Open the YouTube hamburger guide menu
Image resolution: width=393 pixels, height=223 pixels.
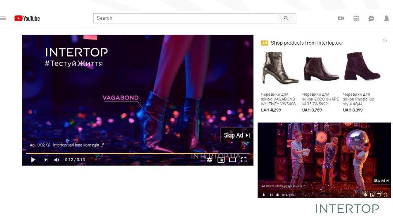3,18
